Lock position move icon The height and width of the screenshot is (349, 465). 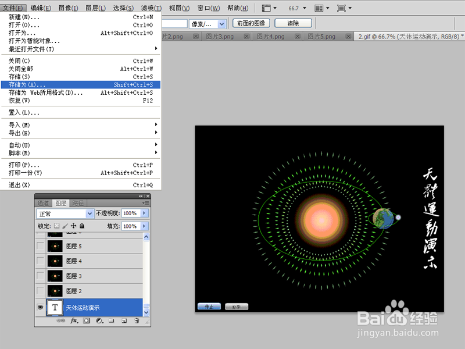point(74,226)
